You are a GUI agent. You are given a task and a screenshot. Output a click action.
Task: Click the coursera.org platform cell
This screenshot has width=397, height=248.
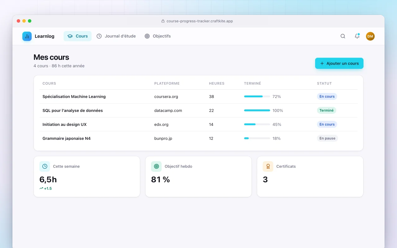pyautogui.click(x=166, y=96)
